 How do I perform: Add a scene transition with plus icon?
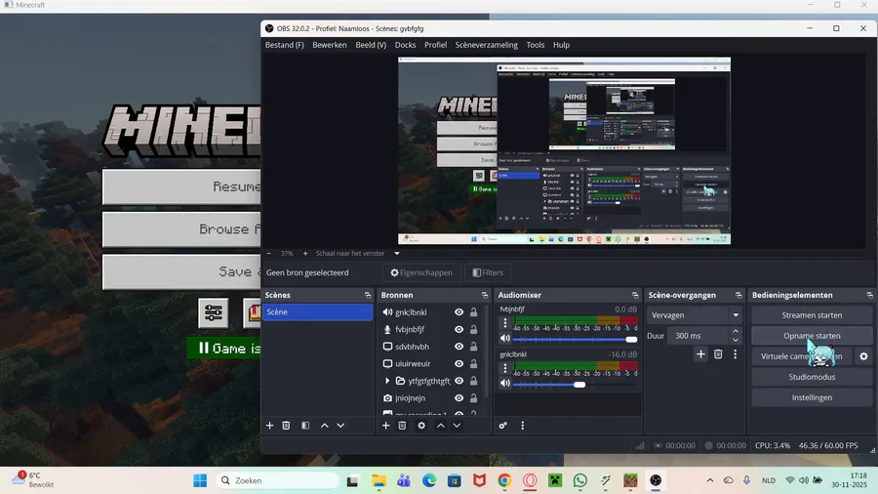pos(700,354)
